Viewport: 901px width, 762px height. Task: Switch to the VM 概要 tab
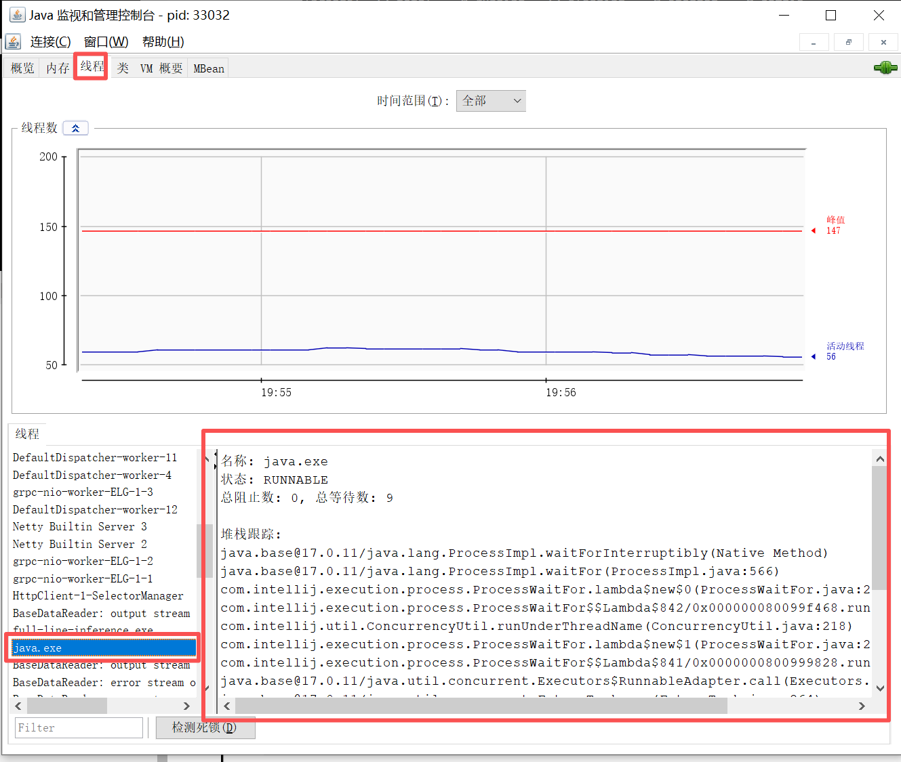pos(161,68)
